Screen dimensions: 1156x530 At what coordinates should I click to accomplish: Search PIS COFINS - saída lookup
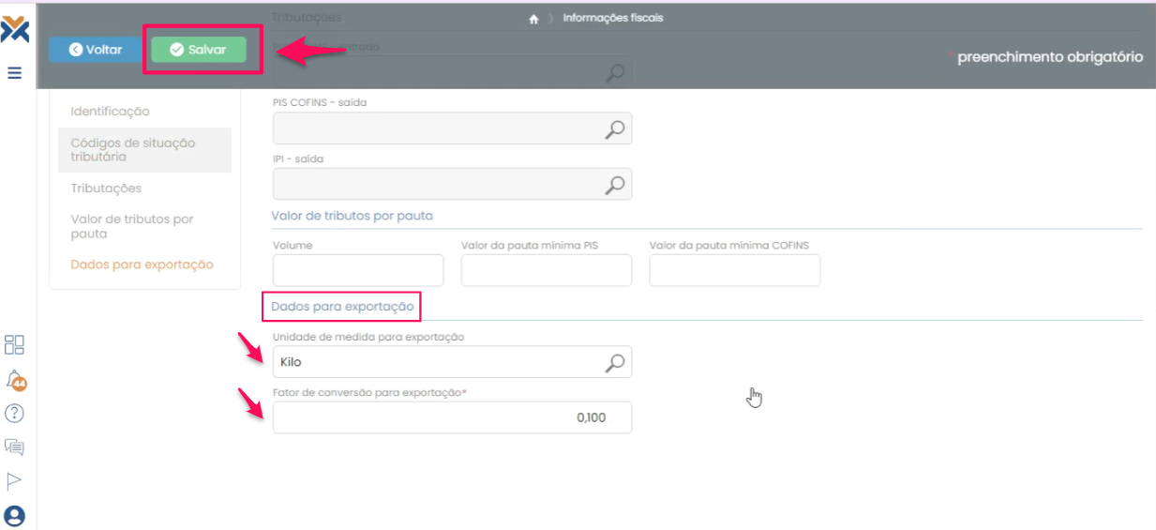coord(614,129)
